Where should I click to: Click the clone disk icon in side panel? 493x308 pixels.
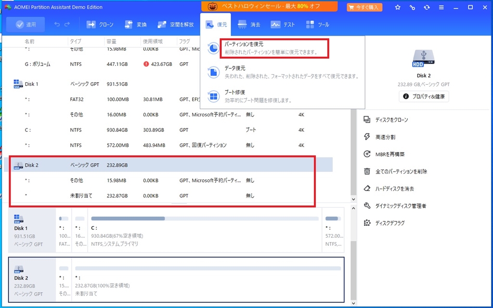(367, 119)
